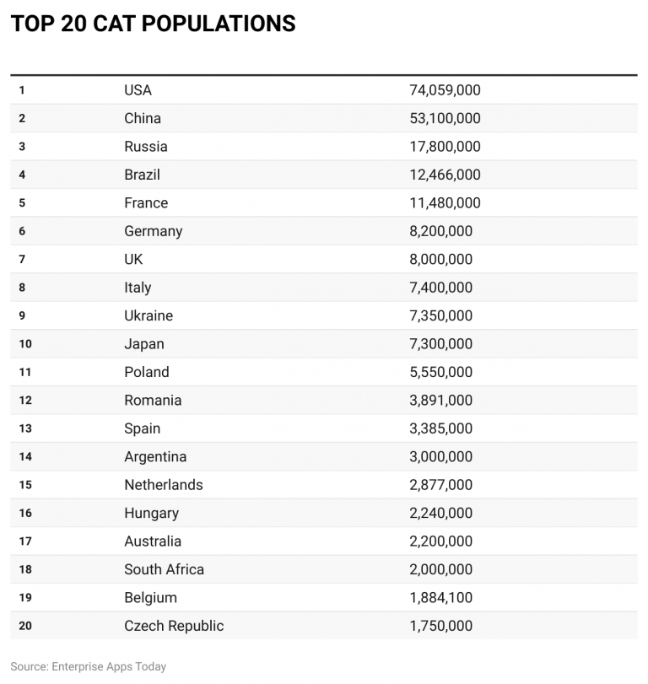Click the Hungary country cell
The height and width of the screenshot is (684, 648).
[x=151, y=514]
